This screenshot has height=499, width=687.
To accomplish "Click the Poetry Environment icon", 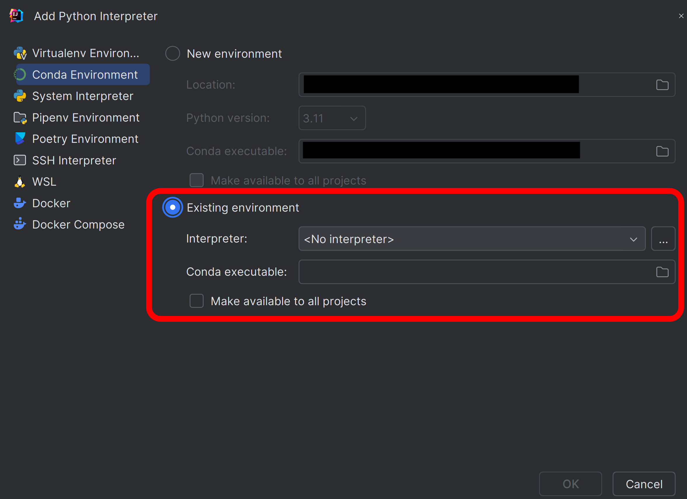I will pyautogui.click(x=20, y=138).
